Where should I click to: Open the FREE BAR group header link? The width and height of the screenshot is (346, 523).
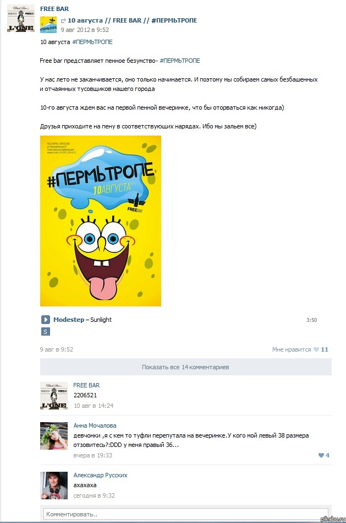click(54, 9)
